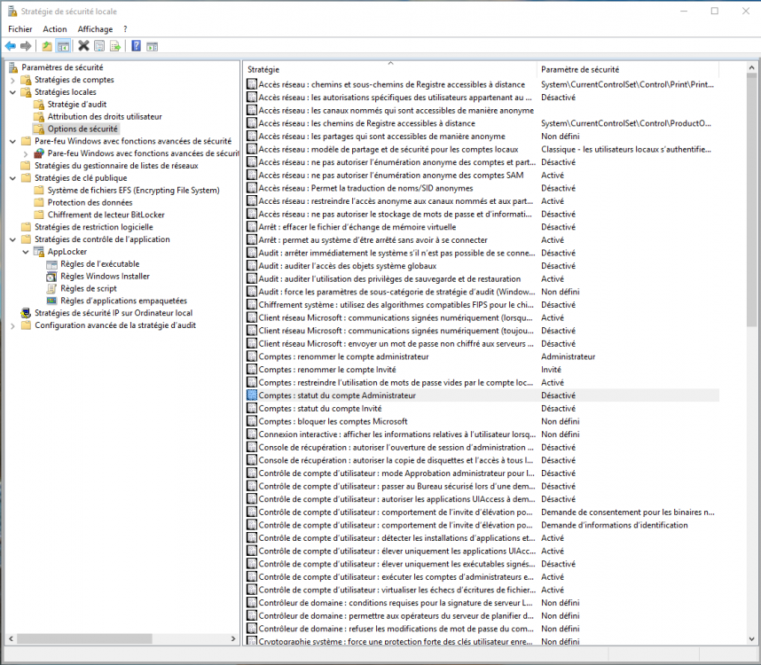This screenshot has height=665, width=761.
Task: Open the Fichier menu
Action: click(20, 29)
